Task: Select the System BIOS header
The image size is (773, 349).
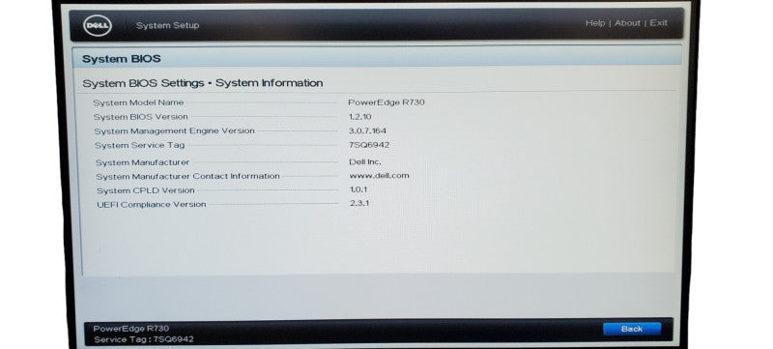Action: 122,59
